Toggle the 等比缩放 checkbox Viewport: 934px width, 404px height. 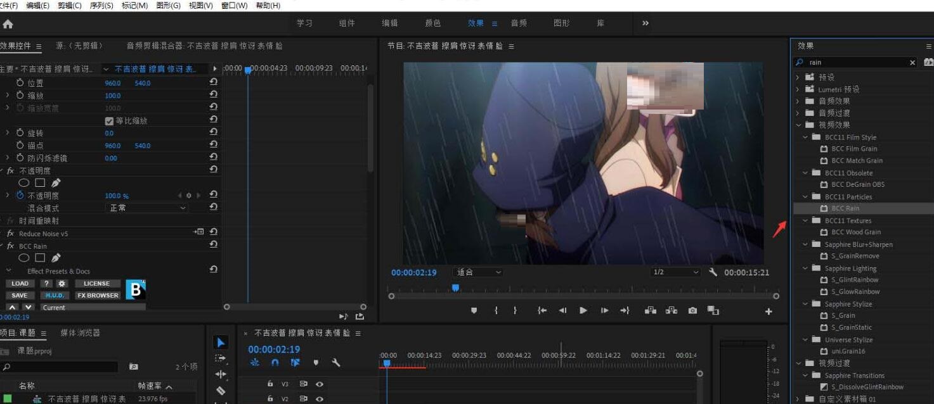(109, 120)
